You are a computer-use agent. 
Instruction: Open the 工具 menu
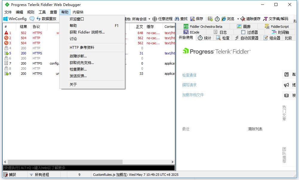click(42, 12)
